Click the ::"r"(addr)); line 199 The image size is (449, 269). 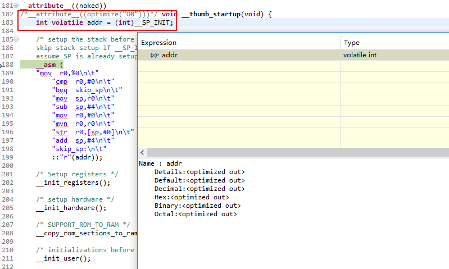(77, 157)
